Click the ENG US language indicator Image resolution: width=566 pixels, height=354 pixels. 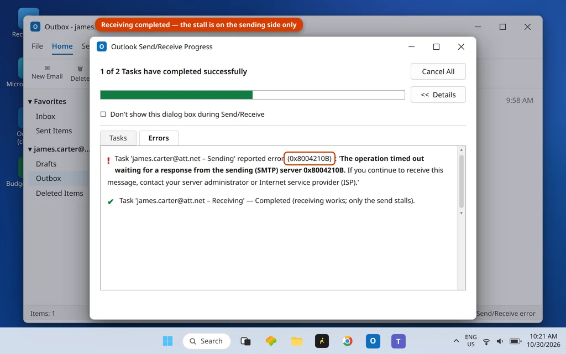click(471, 341)
